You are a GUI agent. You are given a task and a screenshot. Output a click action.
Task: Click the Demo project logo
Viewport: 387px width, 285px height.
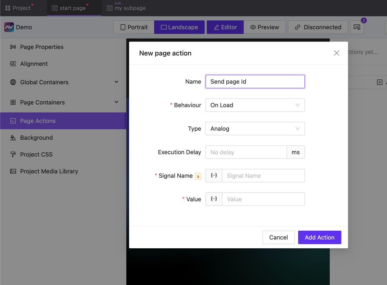coord(8,27)
